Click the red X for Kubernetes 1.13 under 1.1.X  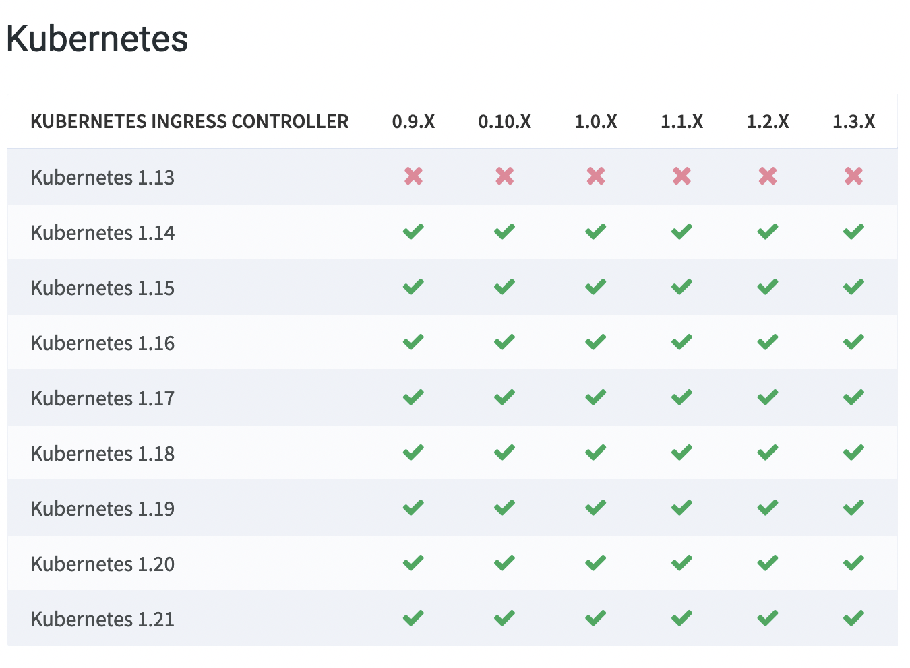pyautogui.click(x=681, y=176)
